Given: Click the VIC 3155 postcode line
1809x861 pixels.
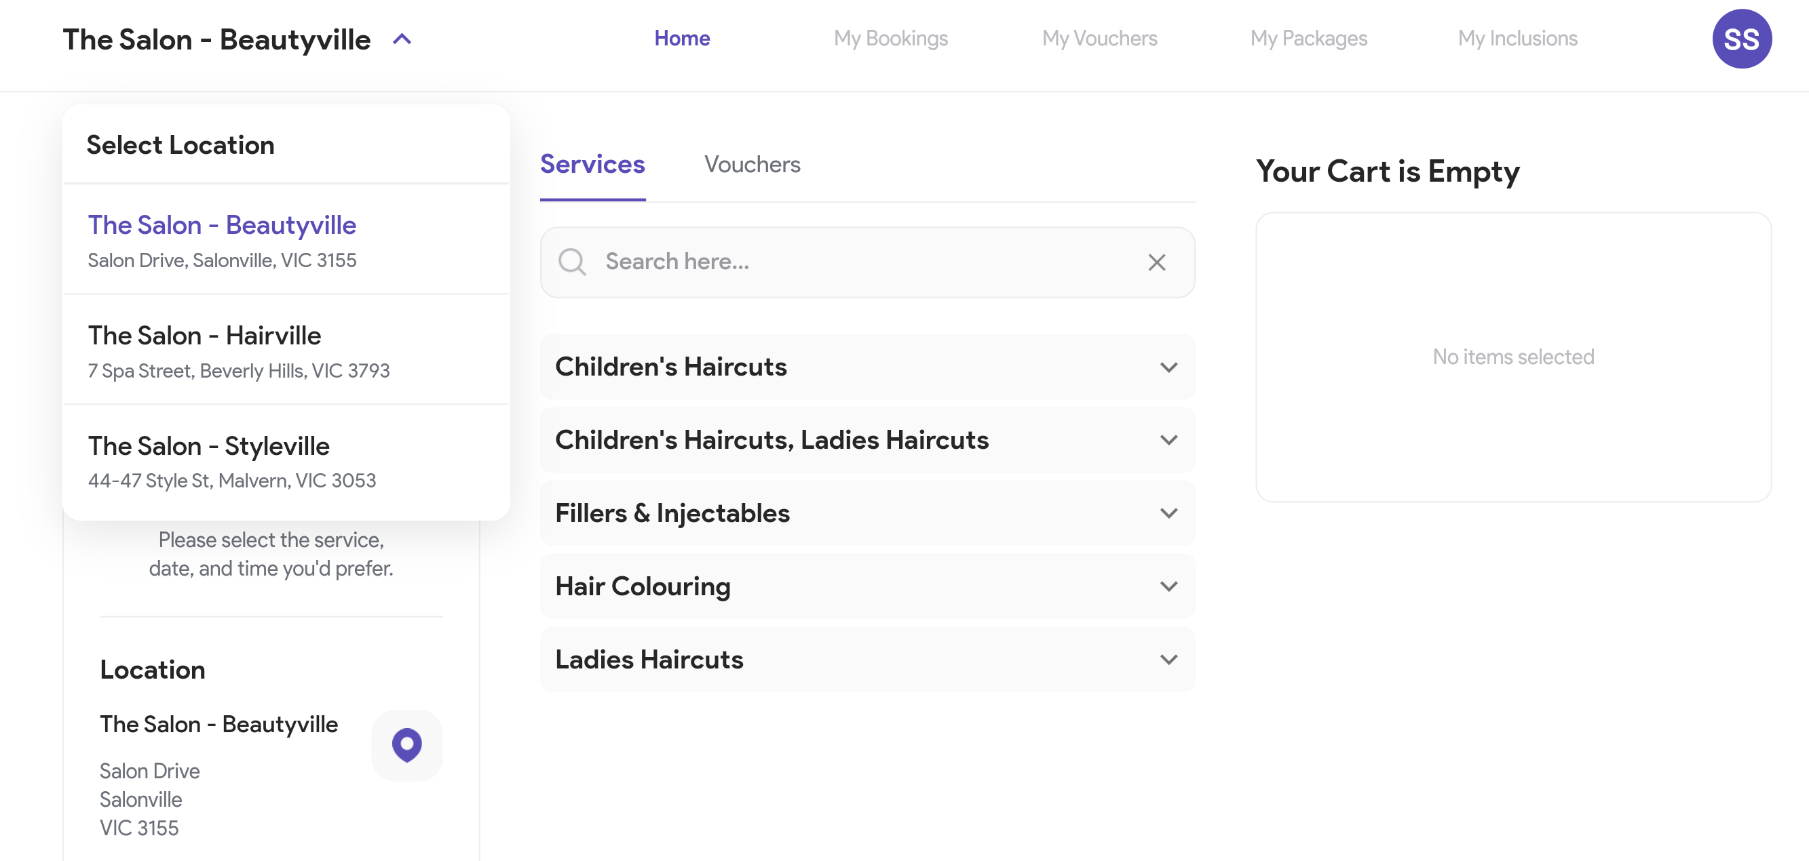Looking at the screenshot, I should [x=139, y=828].
